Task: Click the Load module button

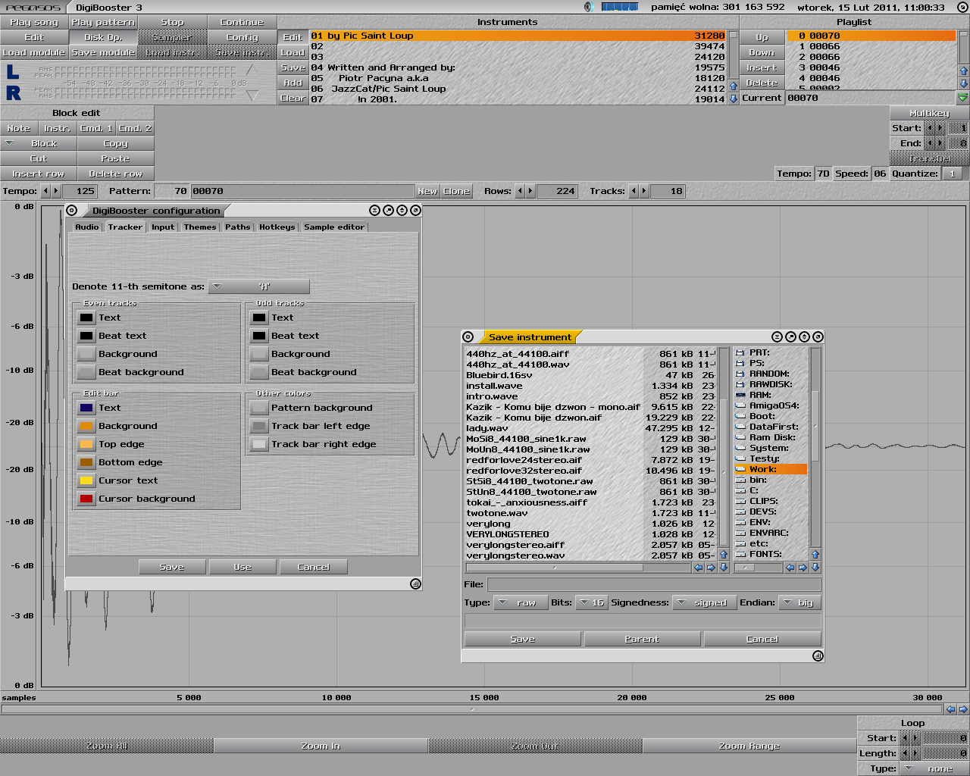Action: pos(34,52)
